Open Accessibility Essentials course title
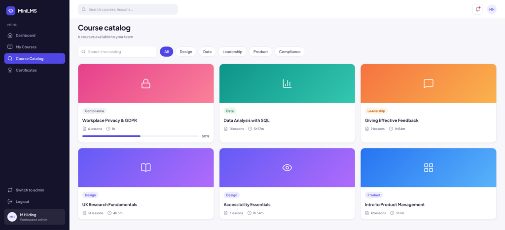Viewport: 505px width, 230px height. pos(247,204)
